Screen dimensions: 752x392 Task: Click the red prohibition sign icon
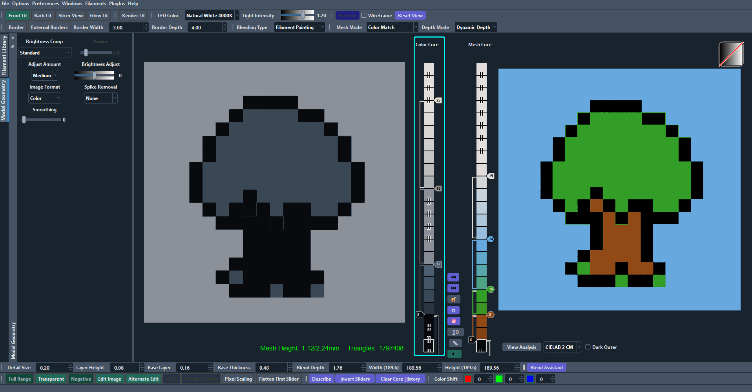pyautogui.click(x=453, y=321)
